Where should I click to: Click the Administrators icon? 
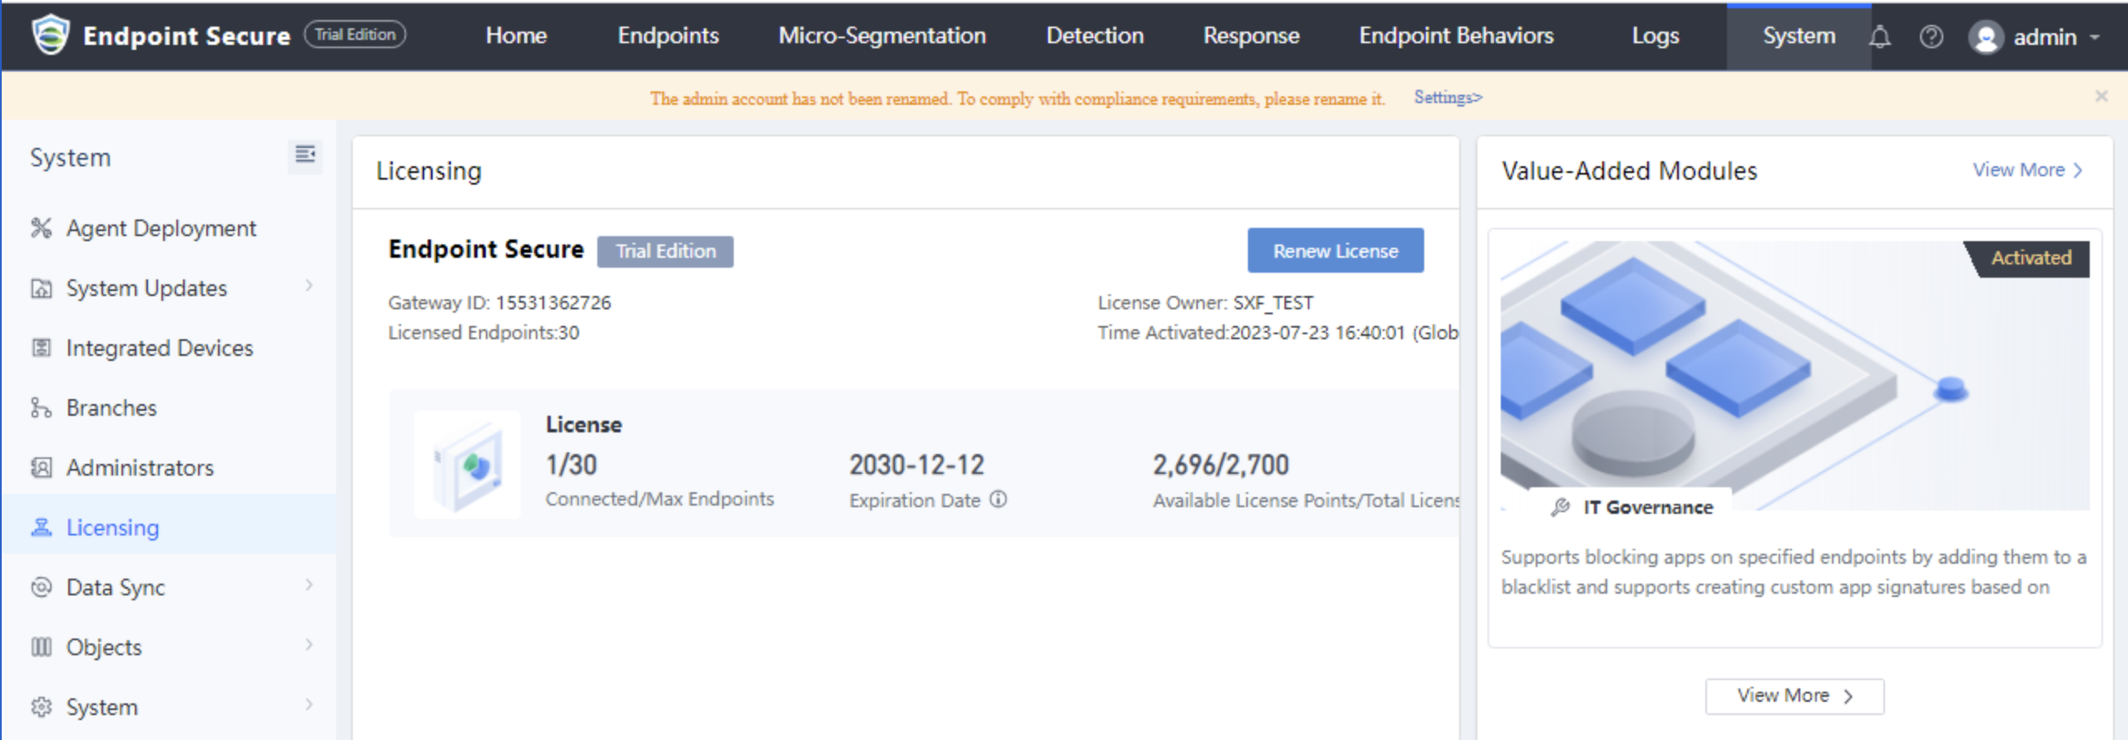click(42, 467)
